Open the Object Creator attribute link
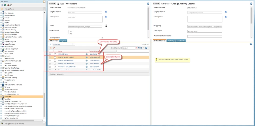255x126 pixels. point(63,54)
